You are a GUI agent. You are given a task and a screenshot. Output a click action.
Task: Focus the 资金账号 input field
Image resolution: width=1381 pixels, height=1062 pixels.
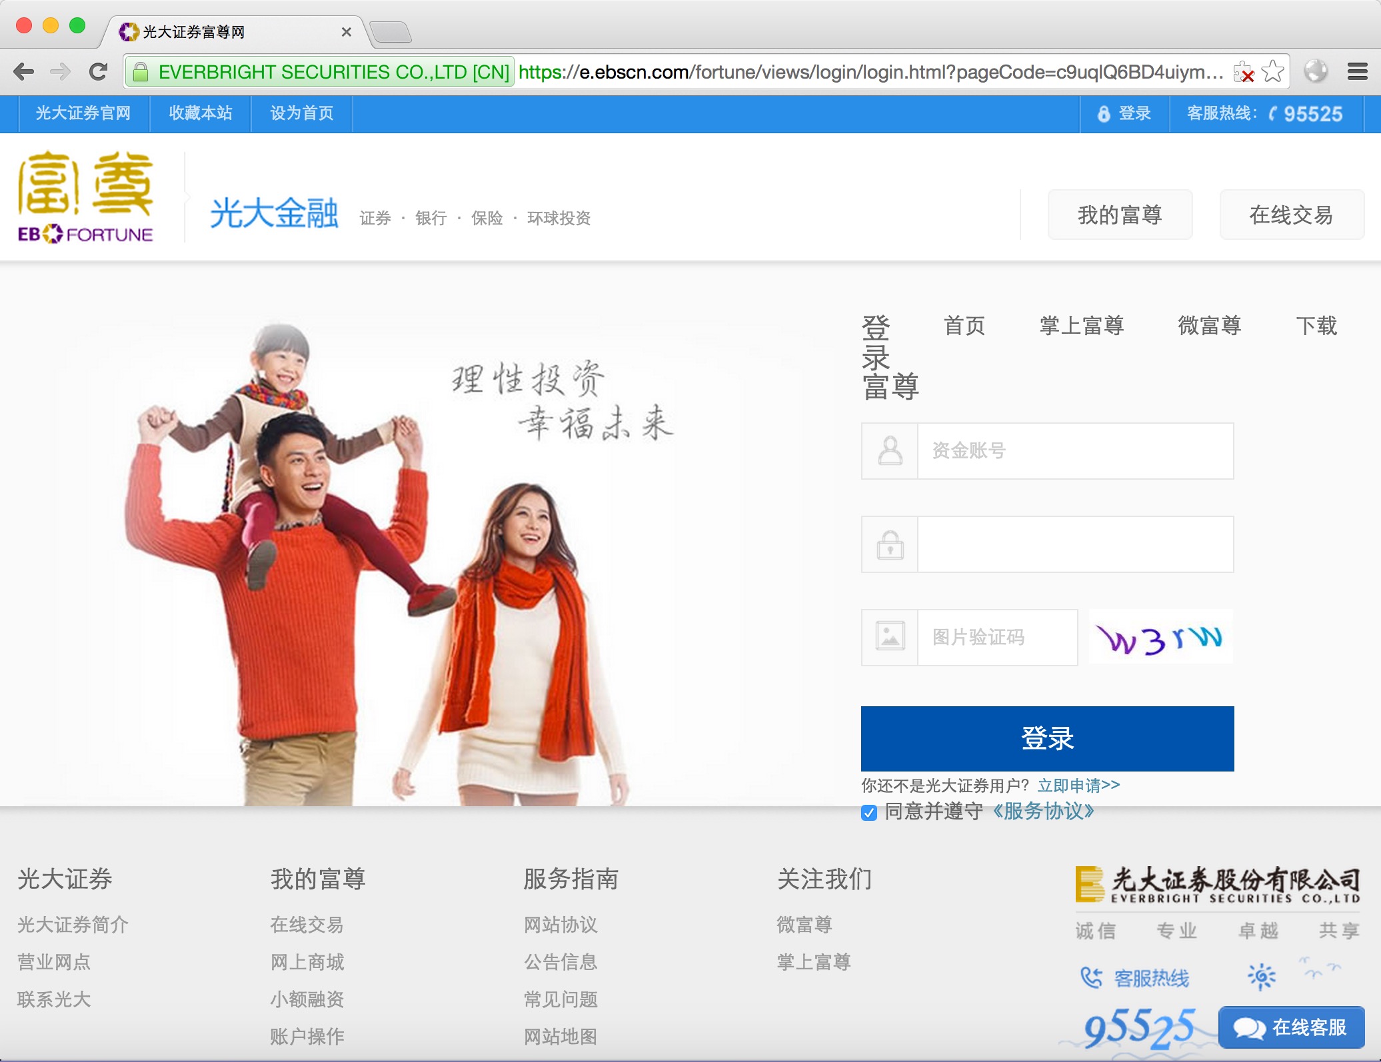point(1075,451)
